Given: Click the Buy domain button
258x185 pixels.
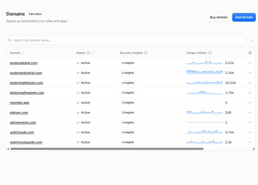Looking at the screenshot, I should click(219, 17).
